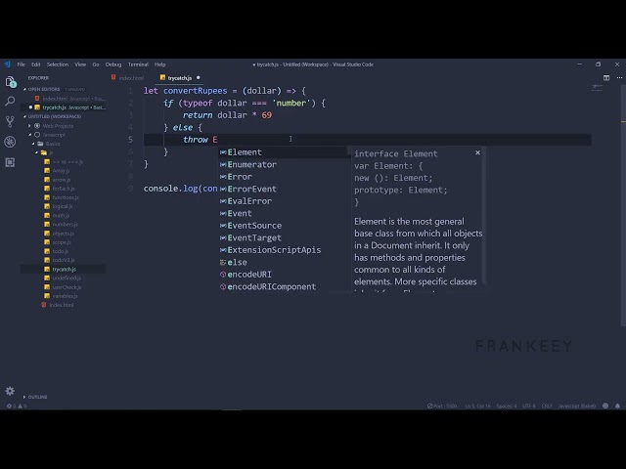Open scope.js in the file tree

click(x=61, y=242)
